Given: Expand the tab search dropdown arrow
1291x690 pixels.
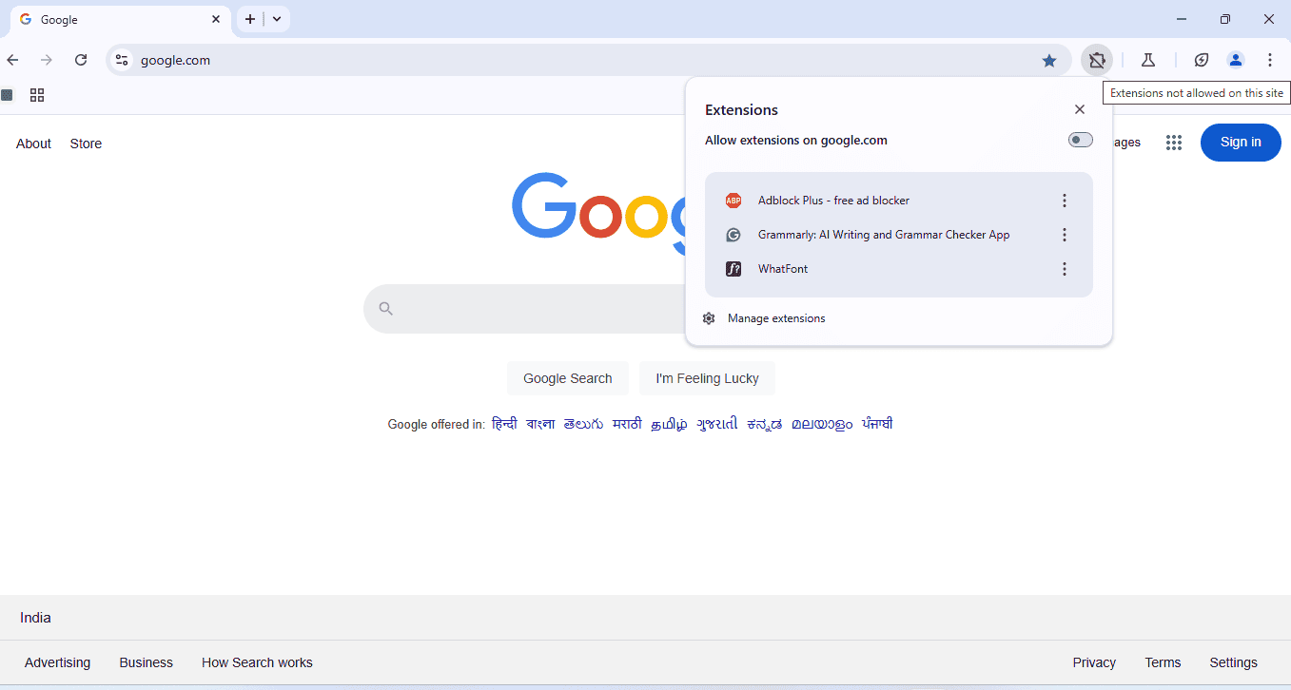Looking at the screenshot, I should coord(277,19).
